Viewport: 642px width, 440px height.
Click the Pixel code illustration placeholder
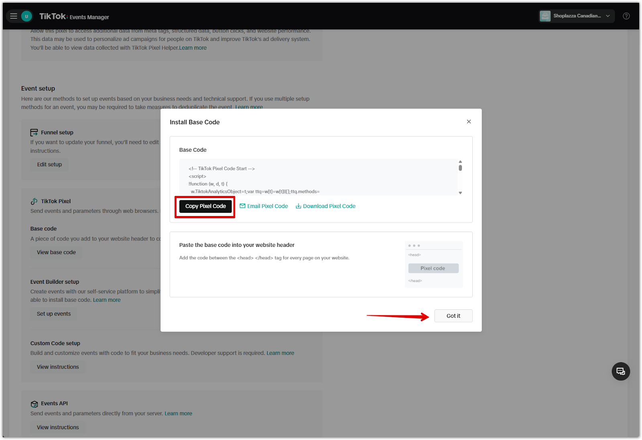pyautogui.click(x=433, y=268)
